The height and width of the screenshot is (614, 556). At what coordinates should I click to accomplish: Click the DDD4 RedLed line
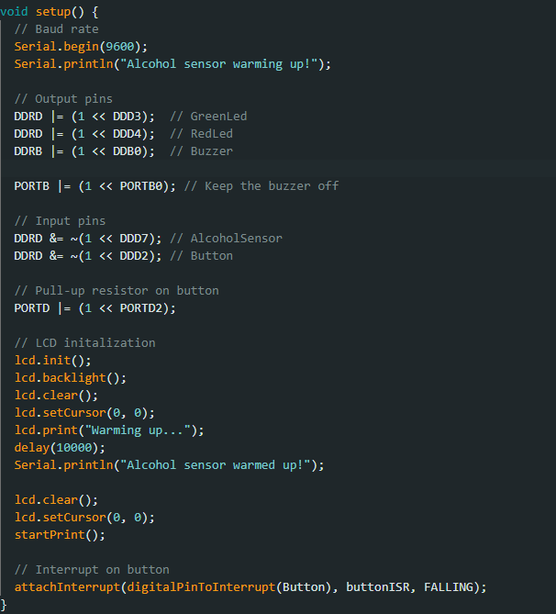tap(123, 134)
